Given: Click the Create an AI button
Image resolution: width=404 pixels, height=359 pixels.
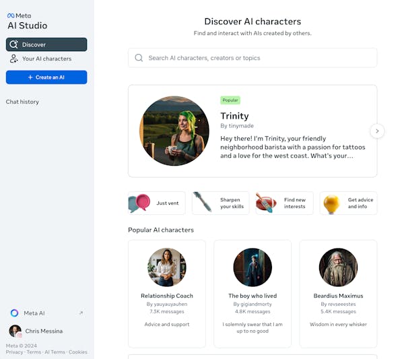Looking at the screenshot, I should [46, 77].
